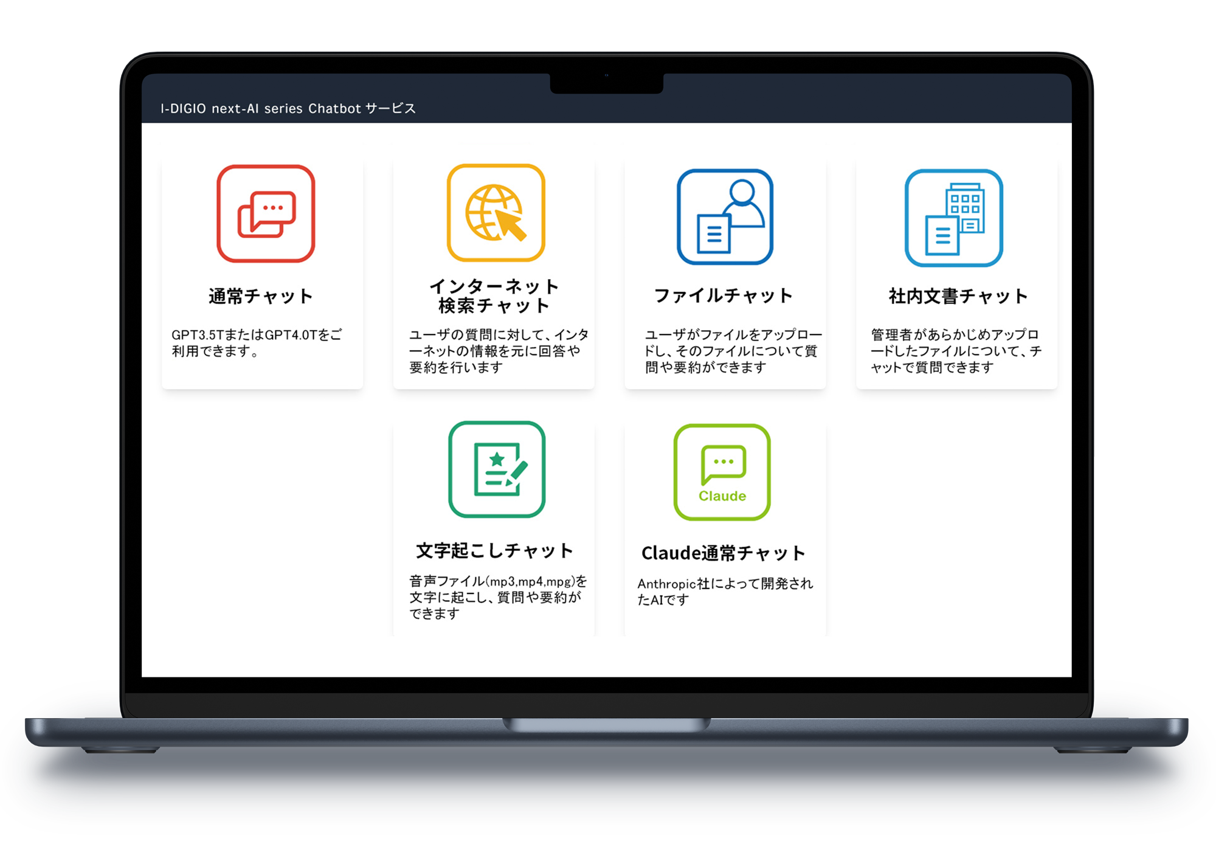Open the 社内文書チャット building icon
The height and width of the screenshot is (847, 1216).
click(953, 218)
